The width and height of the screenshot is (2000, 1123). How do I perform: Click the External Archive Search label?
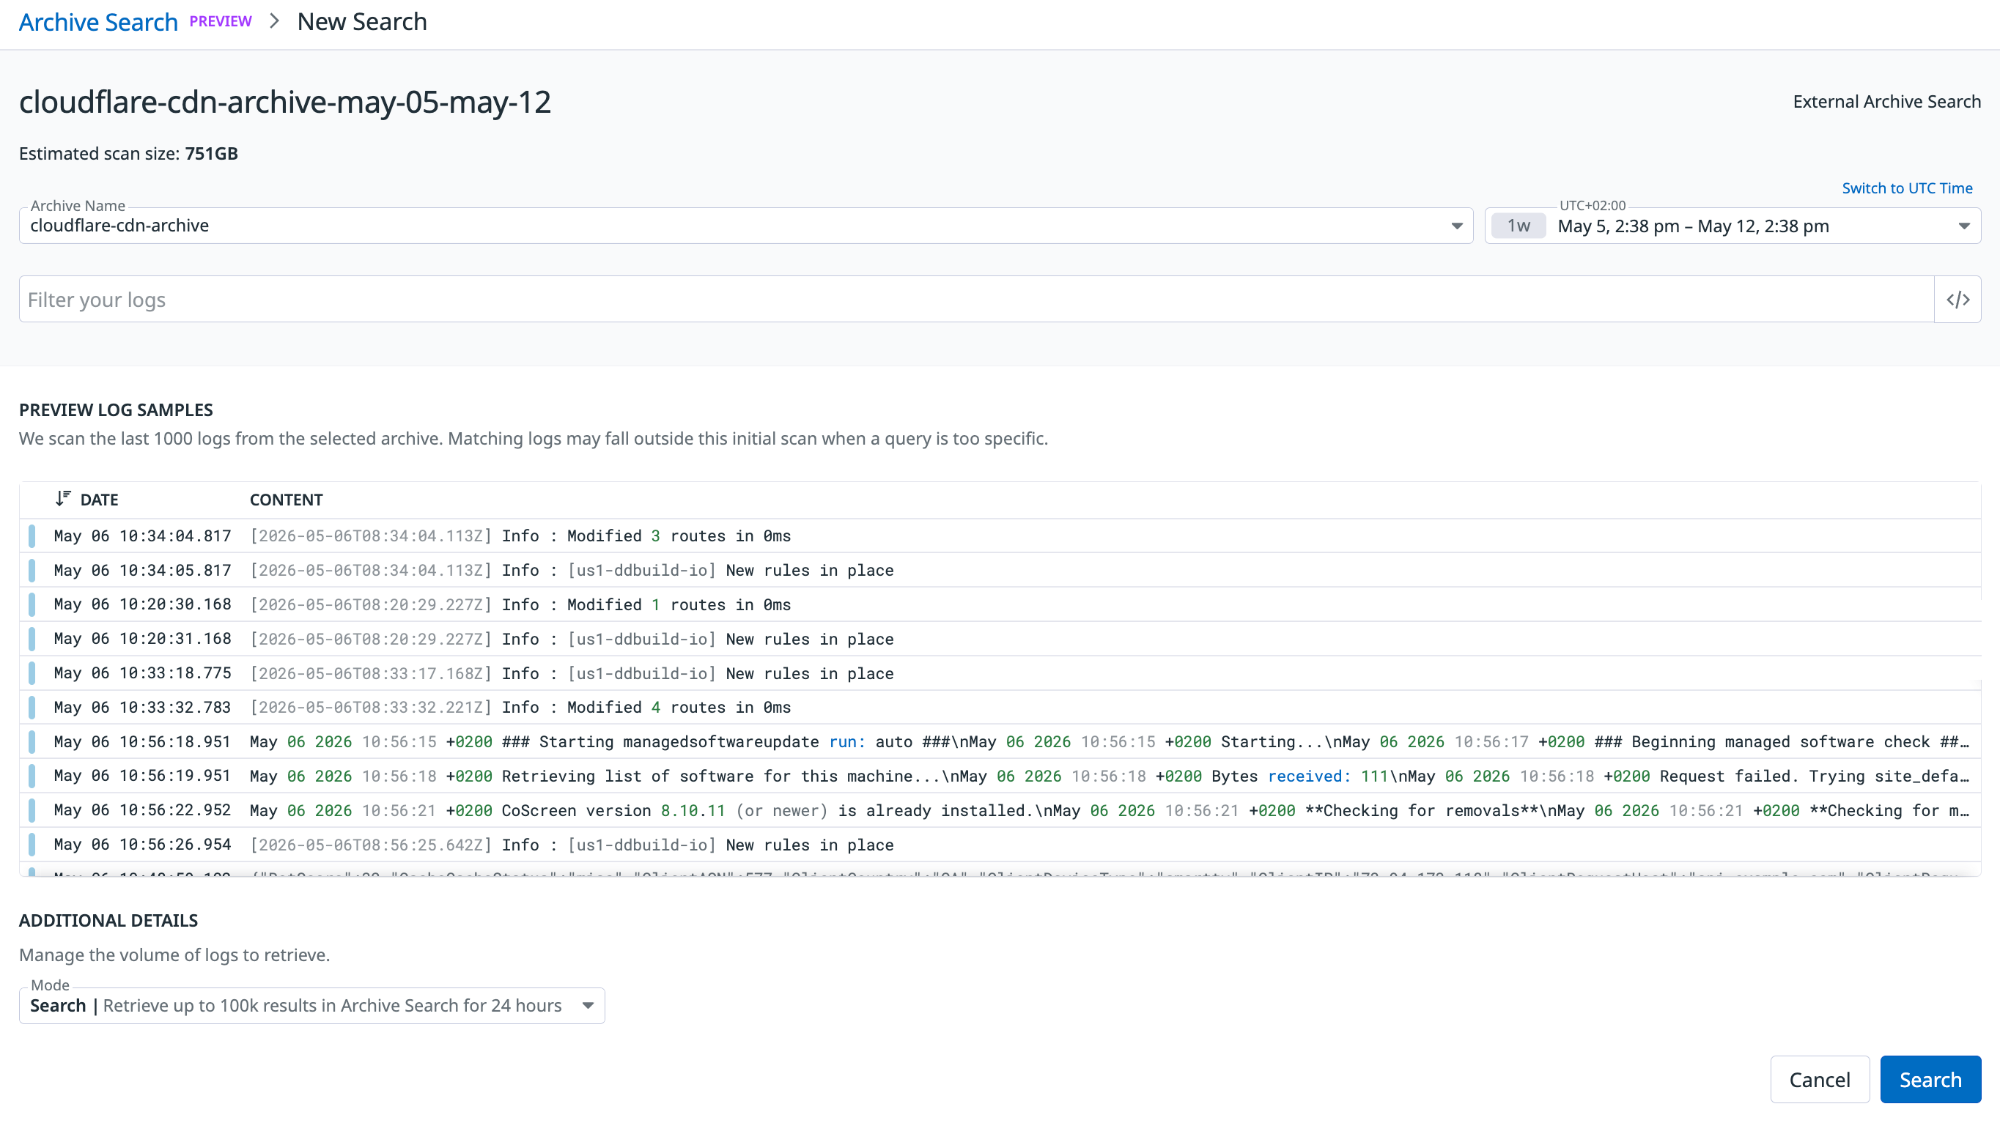(x=1886, y=102)
